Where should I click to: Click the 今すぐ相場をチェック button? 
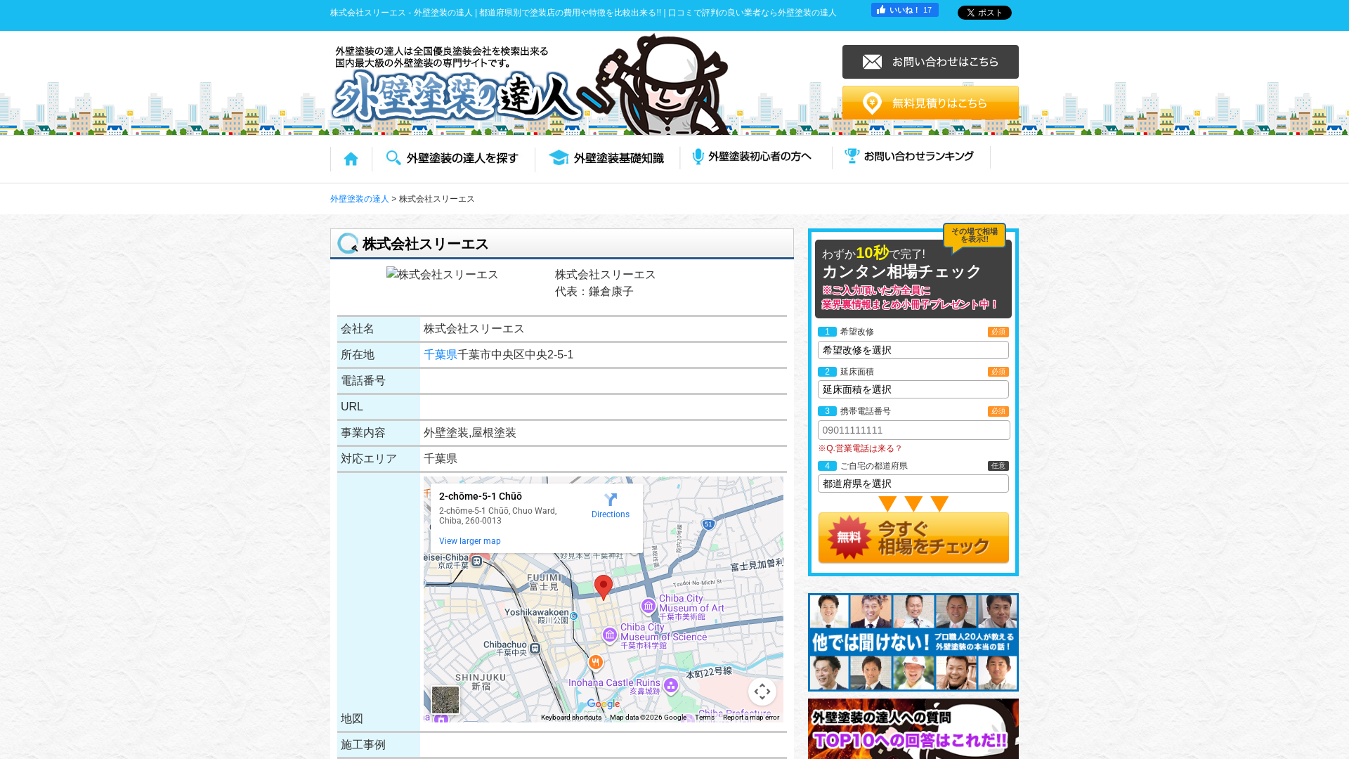pyautogui.click(x=913, y=538)
